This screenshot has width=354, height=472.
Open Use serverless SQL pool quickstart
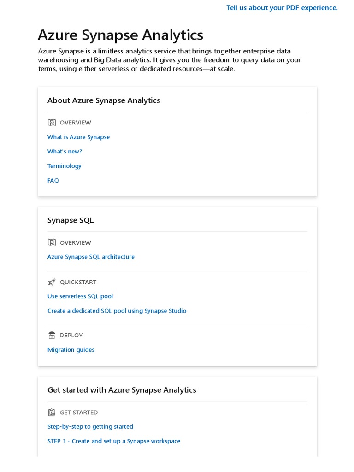(x=80, y=296)
